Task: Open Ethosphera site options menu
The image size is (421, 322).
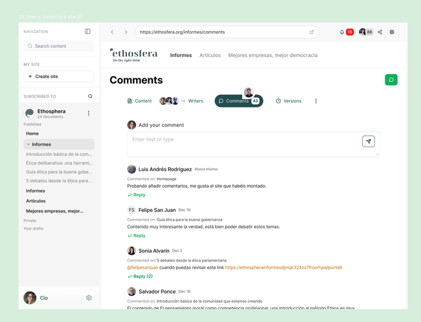Action: [x=89, y=113]
